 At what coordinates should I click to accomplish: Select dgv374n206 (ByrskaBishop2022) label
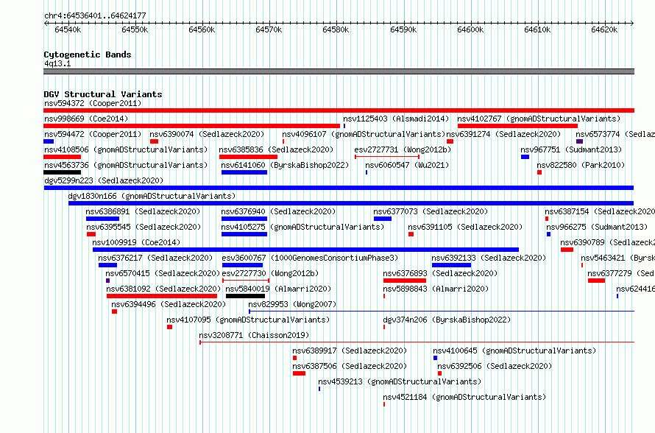pyautogui.click(x=447, y=320)
